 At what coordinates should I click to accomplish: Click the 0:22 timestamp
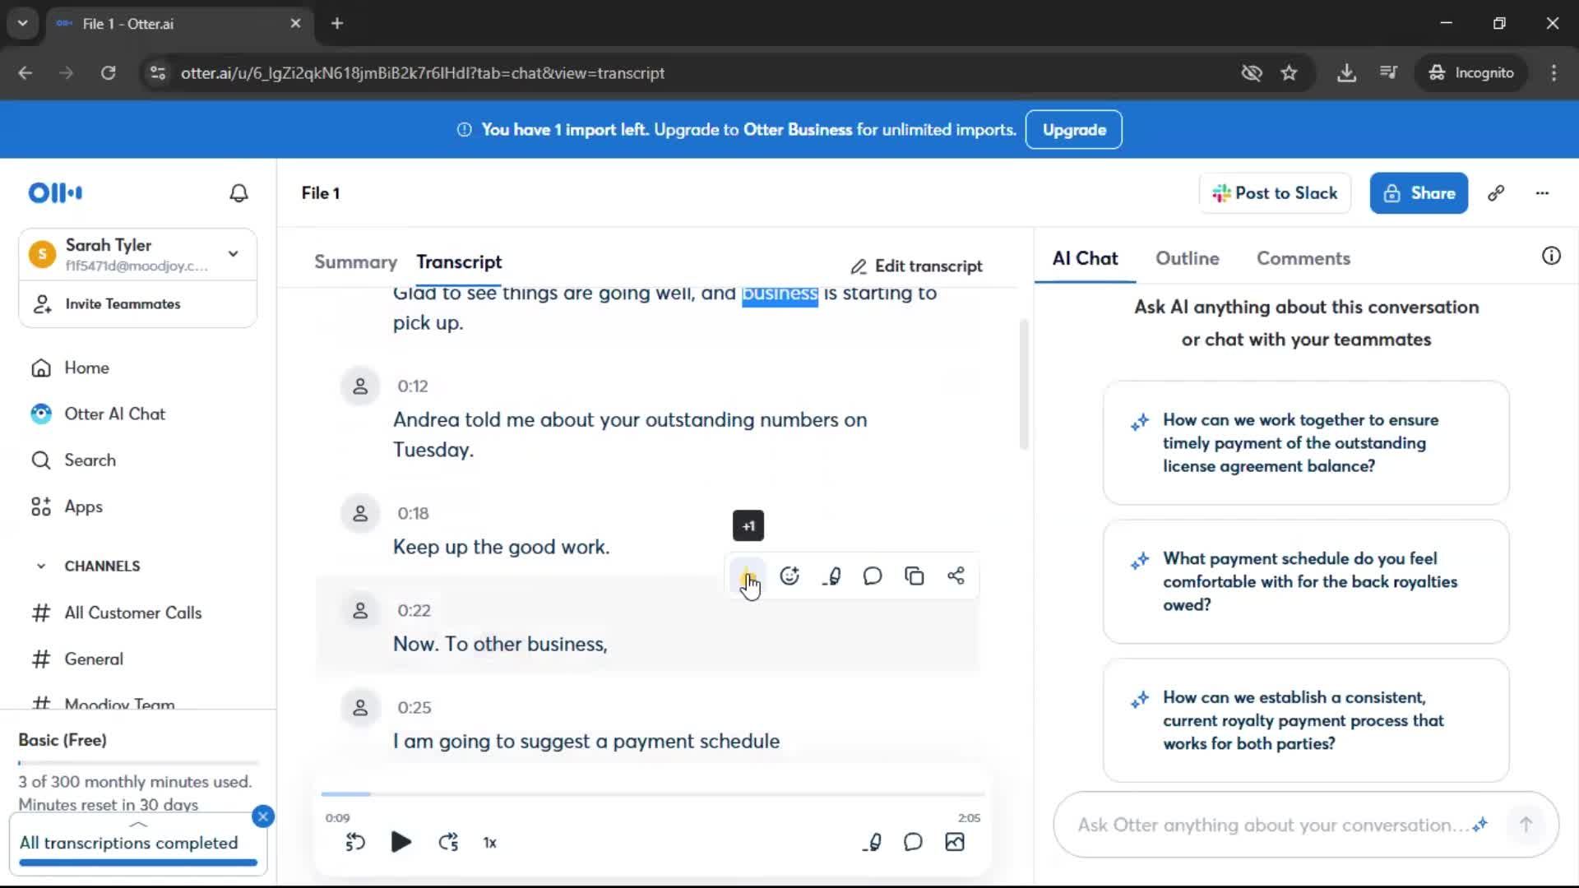click(x=414, y=611)
